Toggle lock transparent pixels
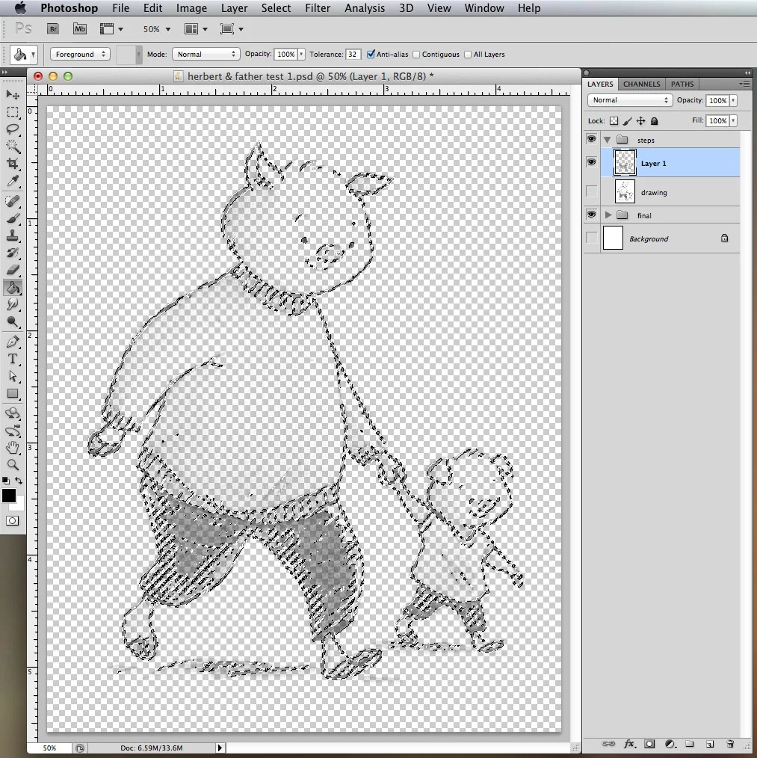The image size is (757, 758). click(x=614, y=121)
